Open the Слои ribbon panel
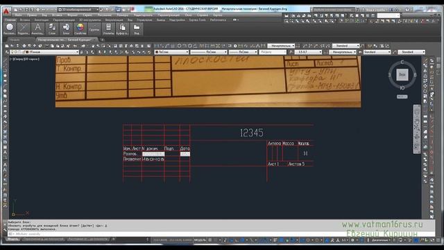Screen dimensions: 444x250 click(x=52, y=29)
